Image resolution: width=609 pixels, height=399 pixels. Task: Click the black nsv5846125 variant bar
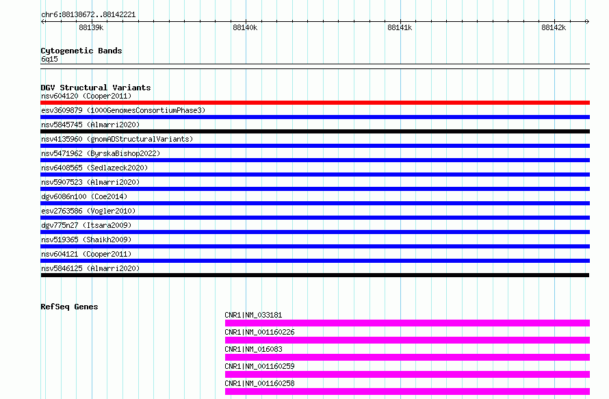315,275
